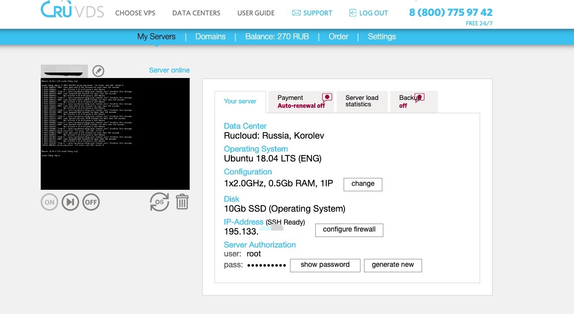Screen dimensions: 574x314
Task: Click the Server Authorization heading
Action: (260, 245)
